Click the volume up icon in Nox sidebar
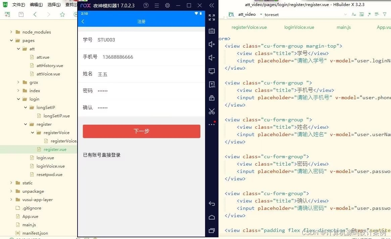The image size is (391, 239). (x=212, y=44)
